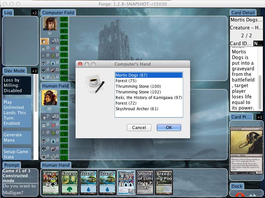
Task: Select the Human Hand tab
Action: coord(56,165)
